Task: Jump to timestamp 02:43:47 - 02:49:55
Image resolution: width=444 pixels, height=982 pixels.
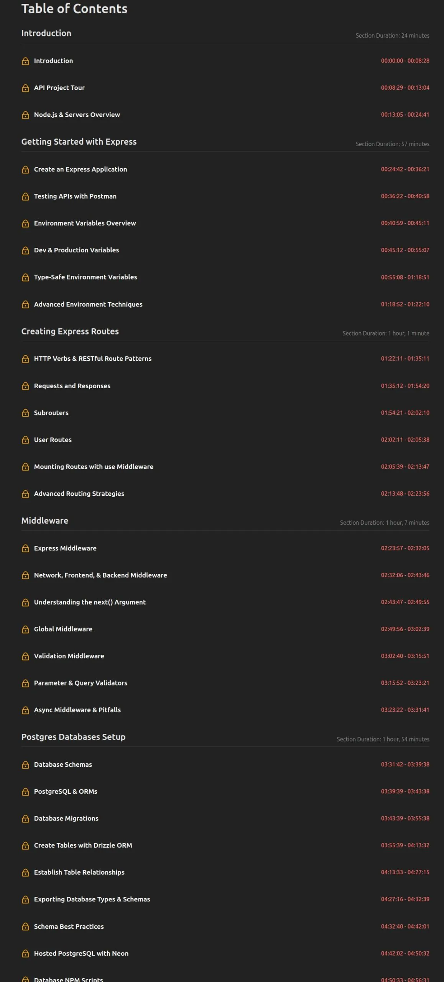Action: (x=405, y=602)
